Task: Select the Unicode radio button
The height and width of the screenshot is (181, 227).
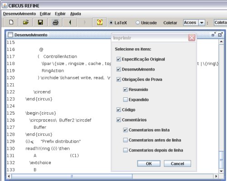Action: pos(138,23)
